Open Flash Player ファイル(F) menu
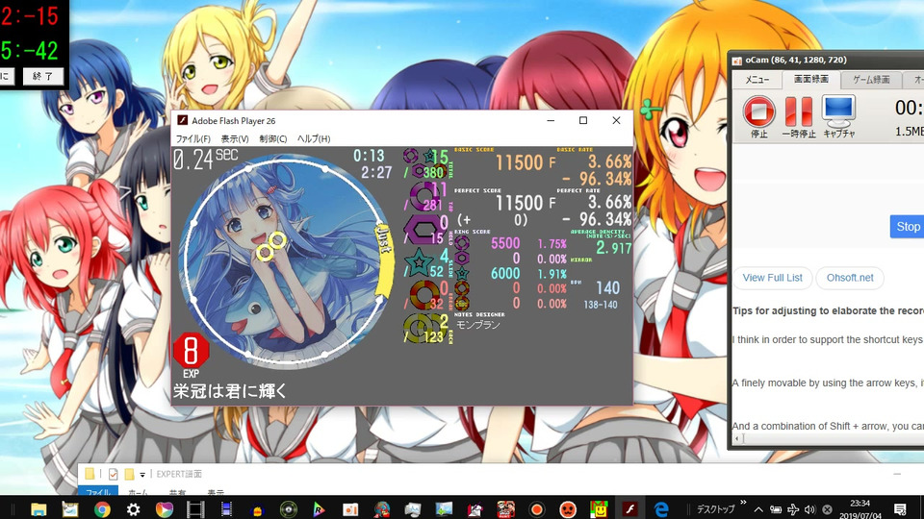Image resolution: width=924 pixels, height=519 pixels. 192,138
